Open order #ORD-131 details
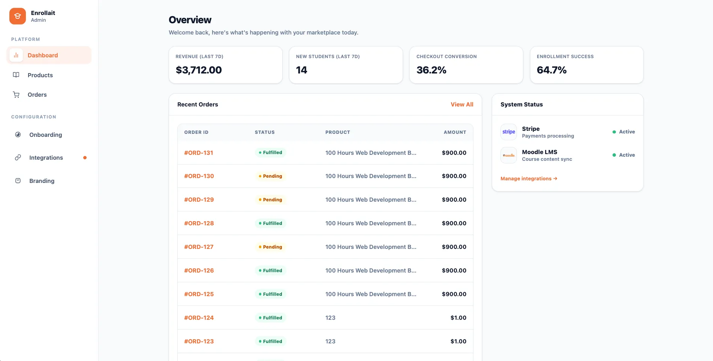713x361 pixels. click(199, 153)
